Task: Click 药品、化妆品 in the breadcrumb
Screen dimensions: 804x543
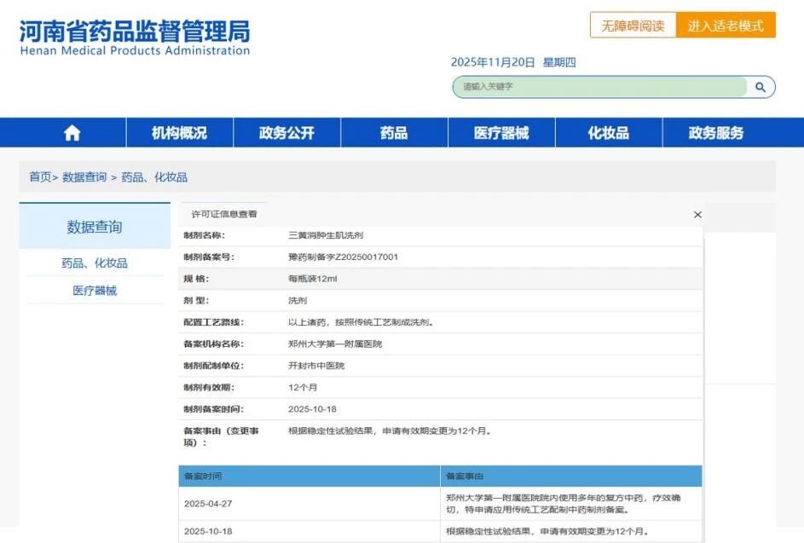Action: [154, 177]
